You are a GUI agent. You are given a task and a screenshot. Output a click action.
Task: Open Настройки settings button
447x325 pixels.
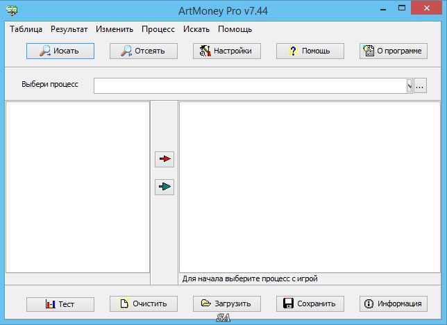tap(227, 51)
